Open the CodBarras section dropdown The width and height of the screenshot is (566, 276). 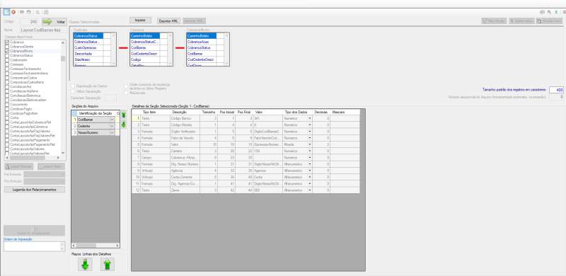pyautogui.click(x=112, y=119)
